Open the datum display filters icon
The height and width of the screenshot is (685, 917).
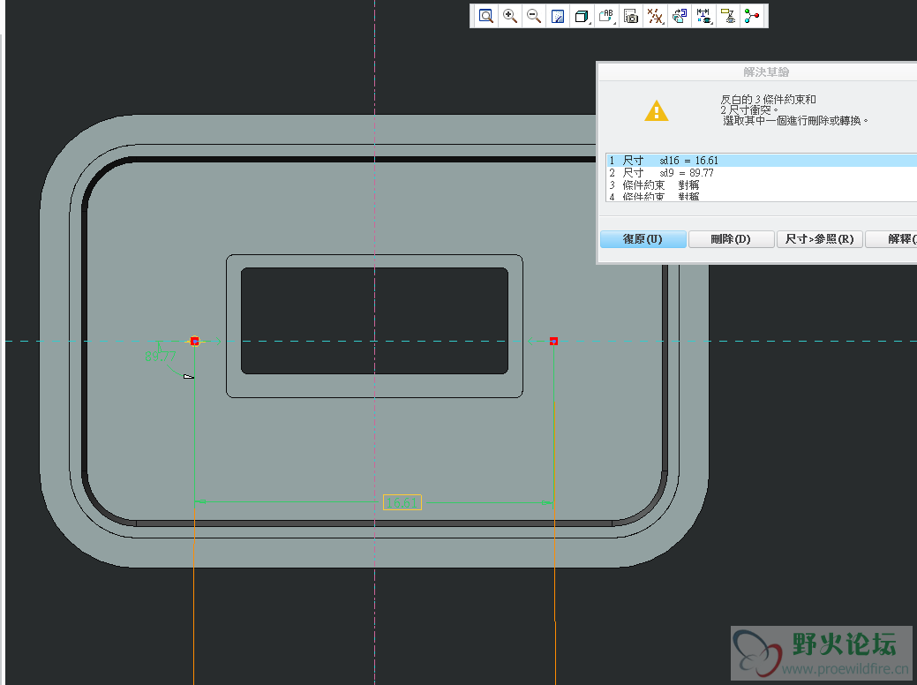[x=655, y=16]
